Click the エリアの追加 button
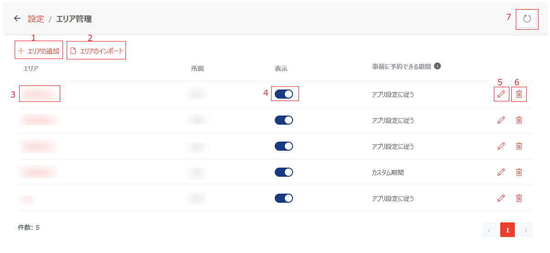Screen dimensions: 550x253 (x=39, y=51)
